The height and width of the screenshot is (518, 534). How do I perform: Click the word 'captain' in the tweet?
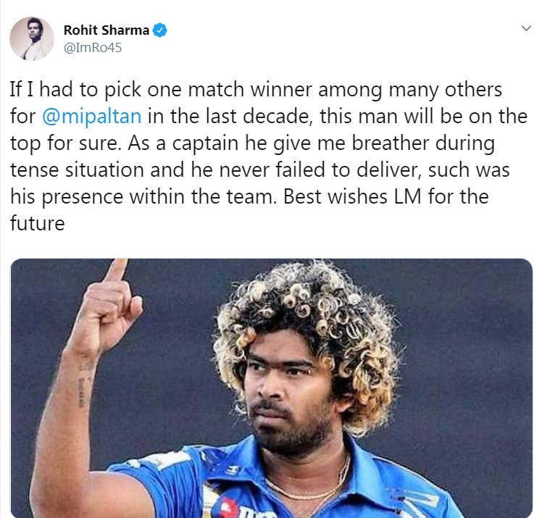pyautogui.click(x=205, y=143)
